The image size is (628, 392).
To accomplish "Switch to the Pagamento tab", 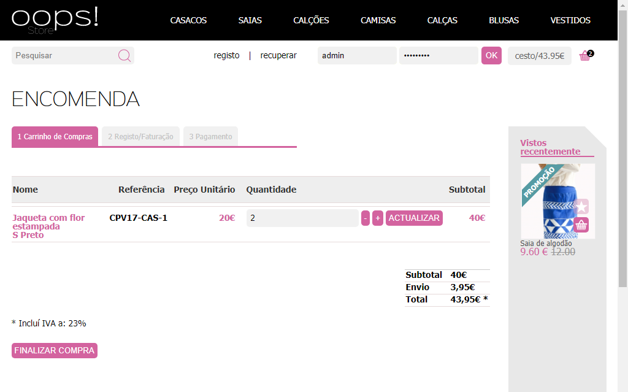I will tap(210, 137).
